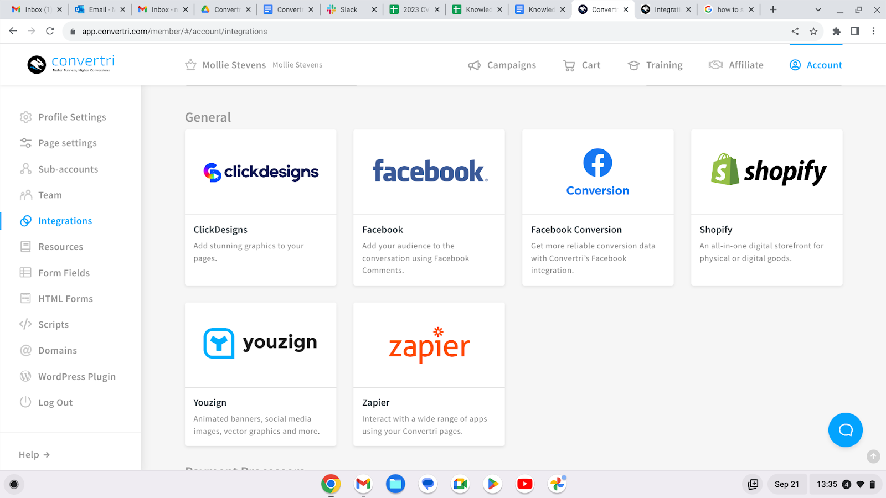886x498 pixels.
Task: Expand the tab search dropdown arrow
Action: pyautogui.click(x=818, y=9)
